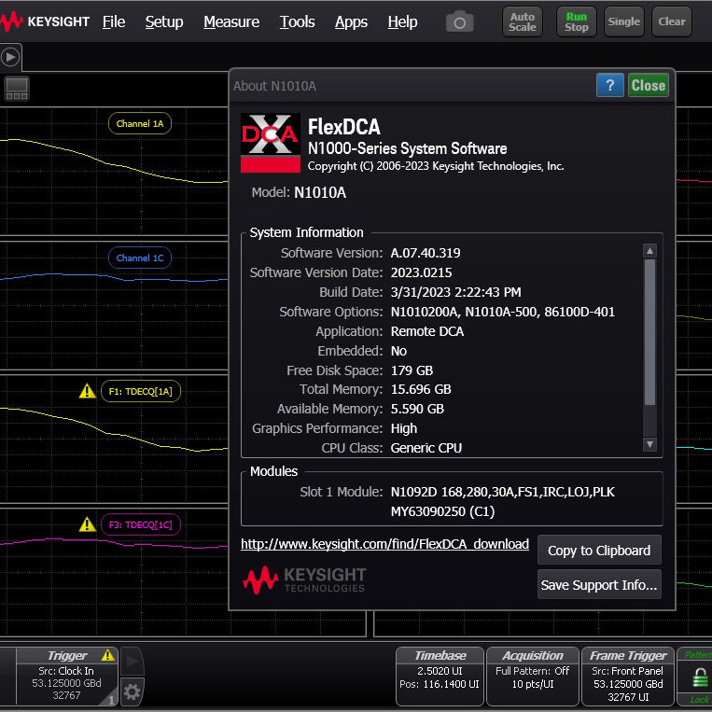
Task: Click warning icon beside F1: TDECQ[1A]
Action: pos(88,391)
